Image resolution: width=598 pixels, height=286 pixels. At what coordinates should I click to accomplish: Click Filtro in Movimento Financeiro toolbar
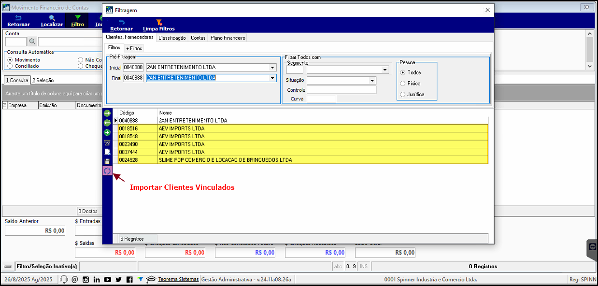coord(77,21)
